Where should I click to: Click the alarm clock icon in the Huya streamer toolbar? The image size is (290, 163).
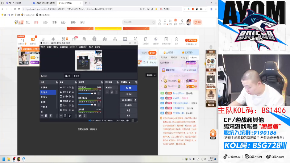63,39
